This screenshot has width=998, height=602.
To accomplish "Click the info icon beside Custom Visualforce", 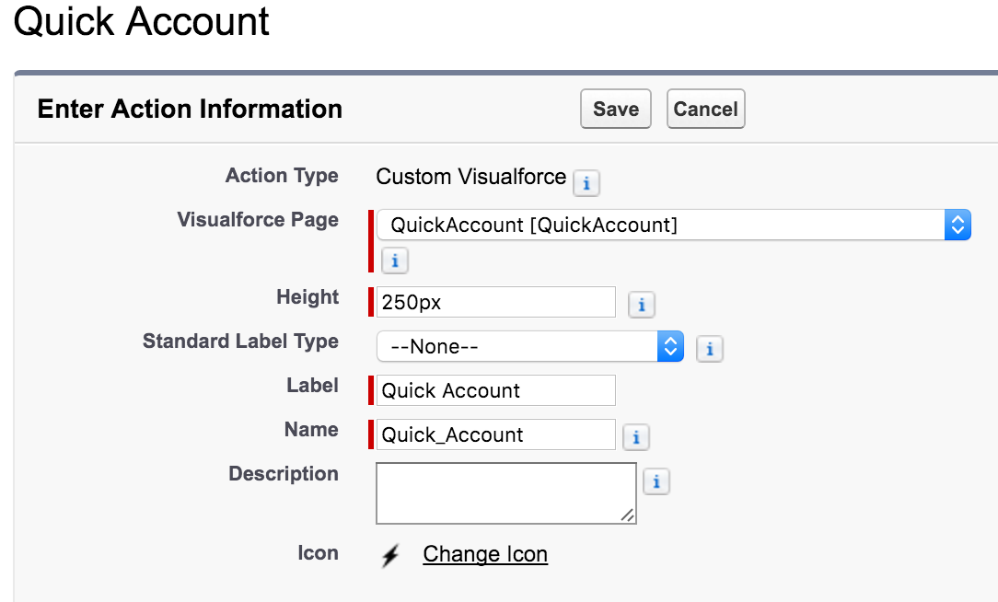I will [x=586, y=182].
